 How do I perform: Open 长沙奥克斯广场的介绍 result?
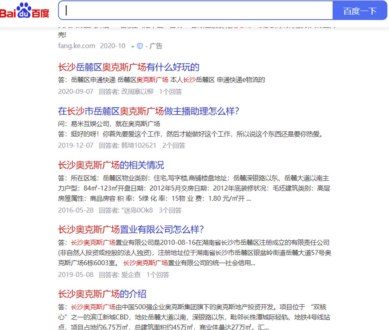[102, 294]
